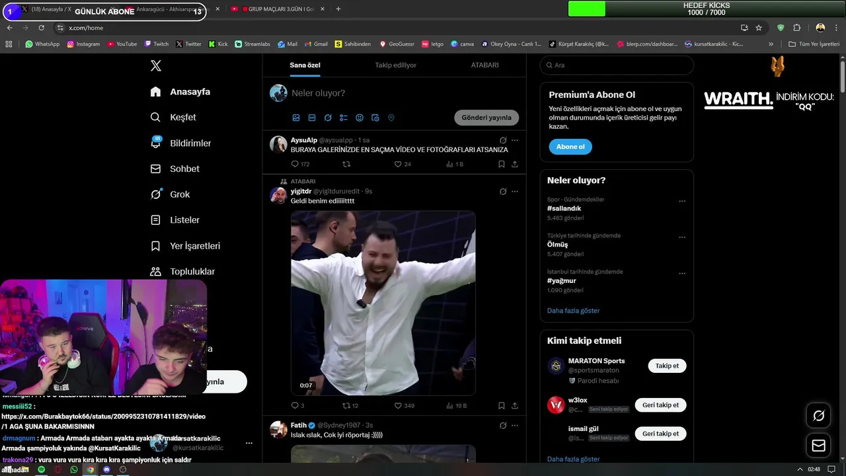Repost AysuAlp's post
The height and width of the screenshot is (476, 846).
point(346,164)
